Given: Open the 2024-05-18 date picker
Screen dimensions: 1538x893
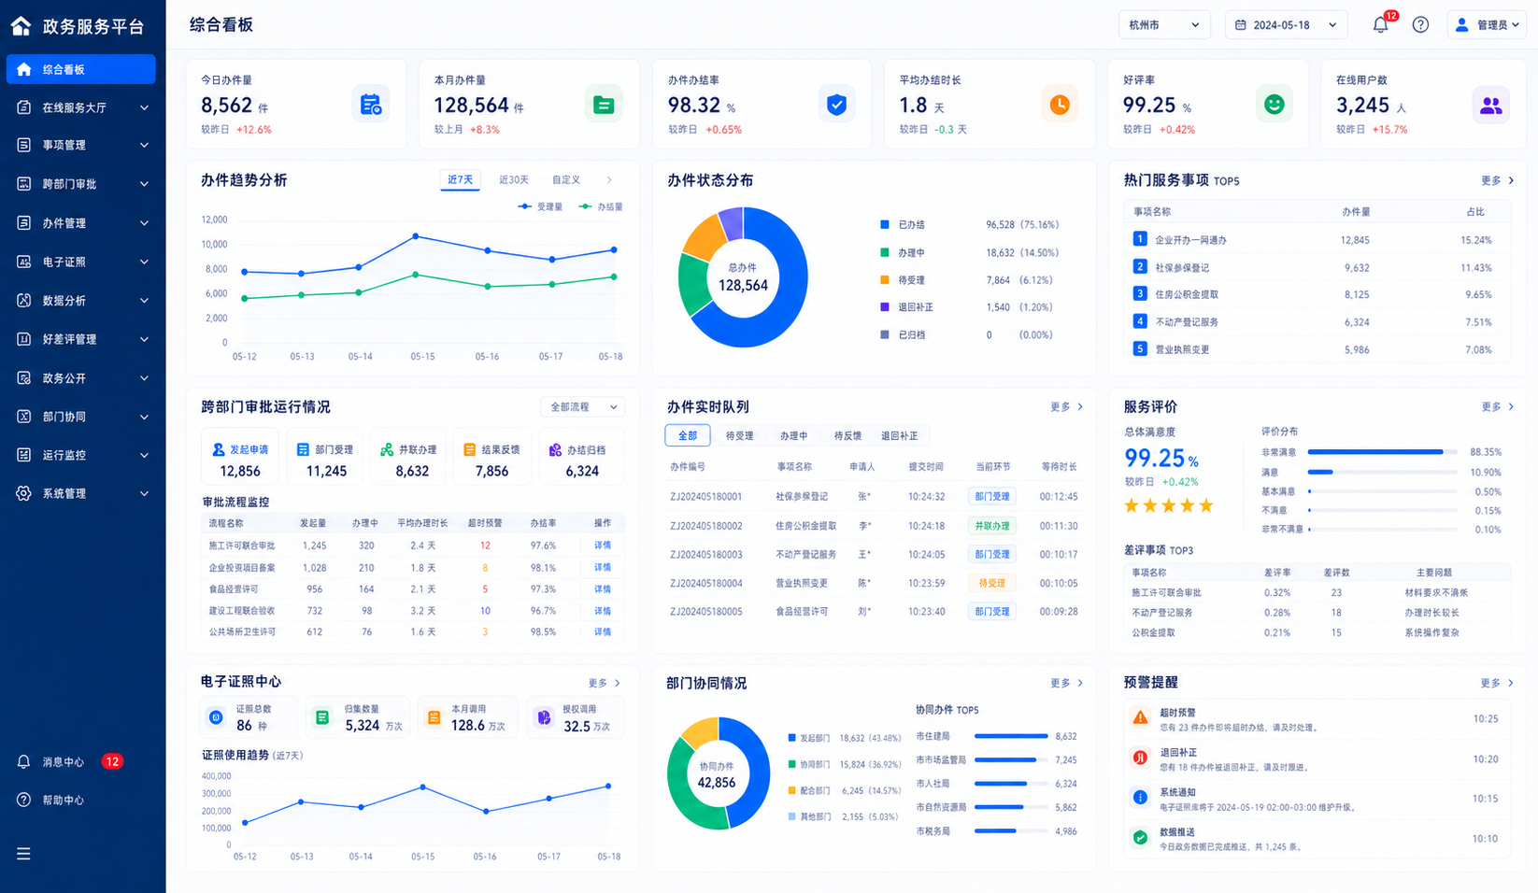Looking at the screenshot, I should (x=1286, y=25).
